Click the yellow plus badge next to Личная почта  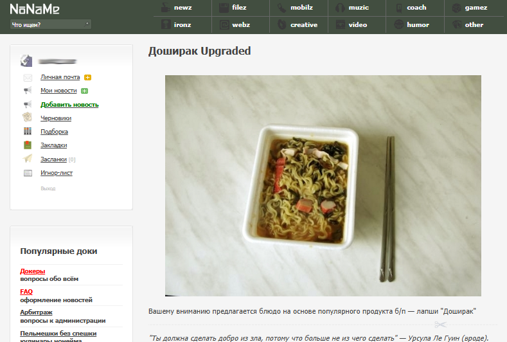click(x=87, y=77)
